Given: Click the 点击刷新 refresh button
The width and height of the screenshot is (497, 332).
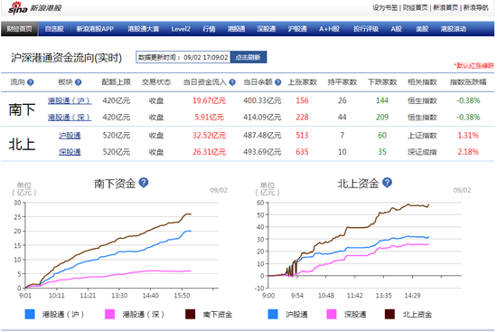Looking at the screenshot, I should click(x=248, y=57).
